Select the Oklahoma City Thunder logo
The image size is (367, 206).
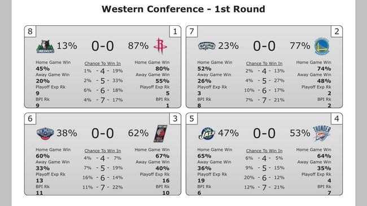[322, 133]
